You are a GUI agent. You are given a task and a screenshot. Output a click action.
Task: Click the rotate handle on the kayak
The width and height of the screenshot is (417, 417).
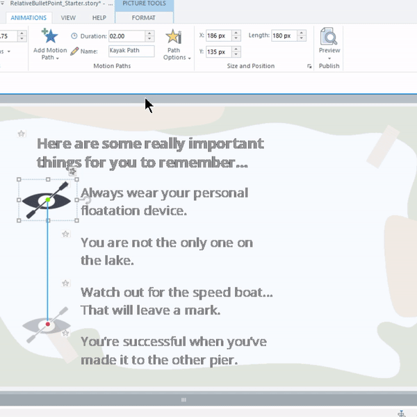87,200
